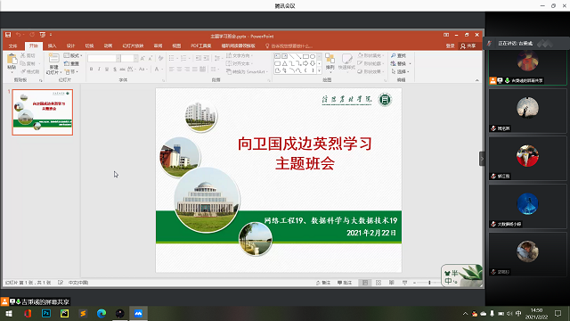Start slideshow from the status bar icon
Screen dimensions: 570x321
click(404, 283)
